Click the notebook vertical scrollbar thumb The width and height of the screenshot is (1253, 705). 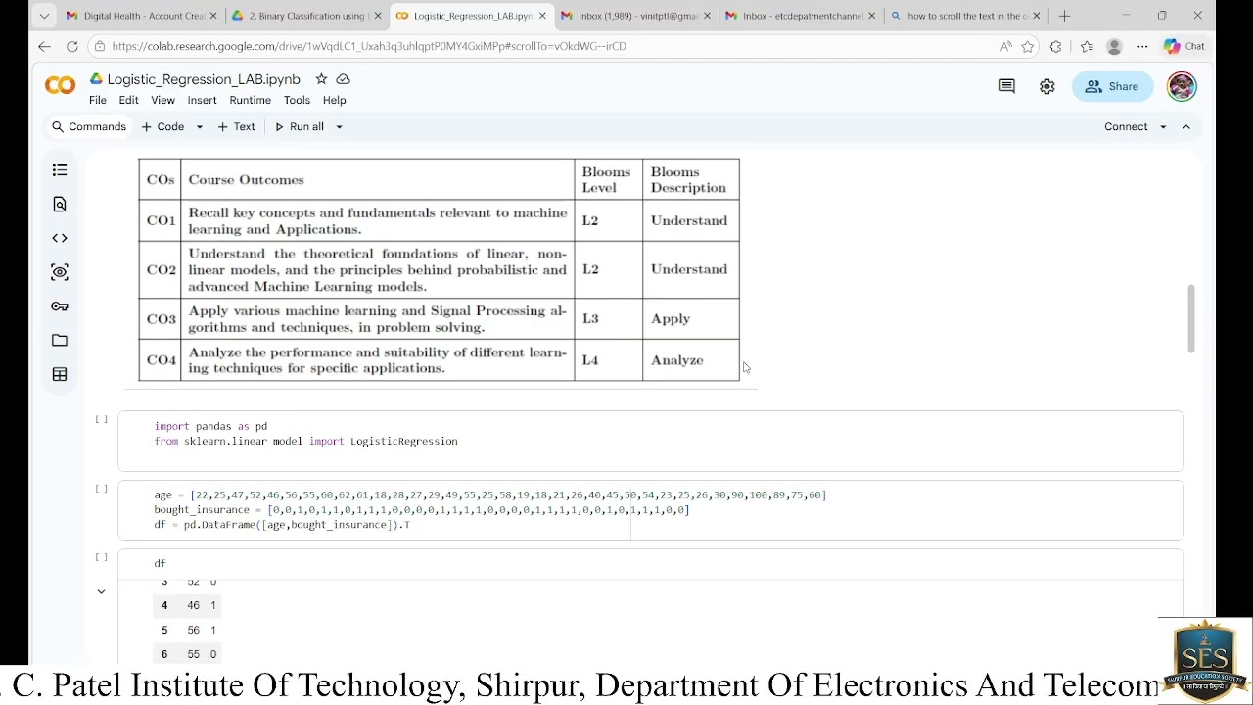pos(1190,318)
